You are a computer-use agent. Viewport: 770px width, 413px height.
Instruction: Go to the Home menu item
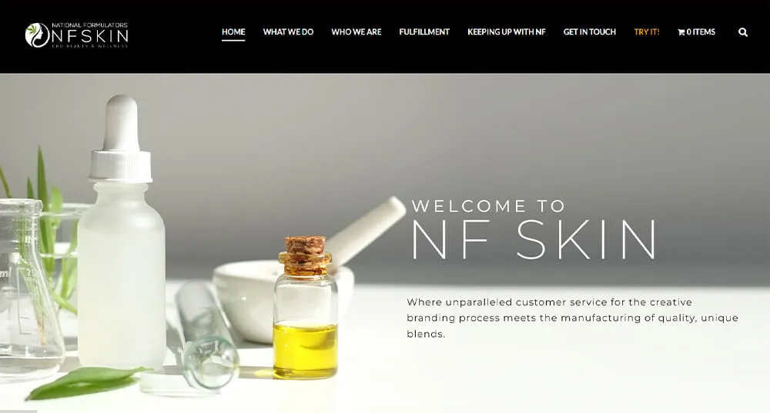coord(233,32)
